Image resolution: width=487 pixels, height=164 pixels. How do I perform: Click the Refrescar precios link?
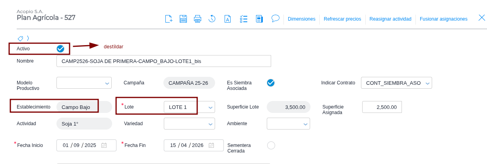click(342, 19)
